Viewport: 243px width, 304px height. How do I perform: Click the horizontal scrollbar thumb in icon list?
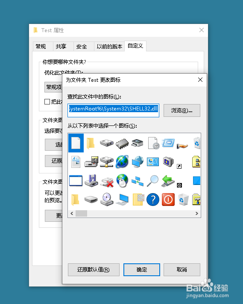tap(81, 214)
